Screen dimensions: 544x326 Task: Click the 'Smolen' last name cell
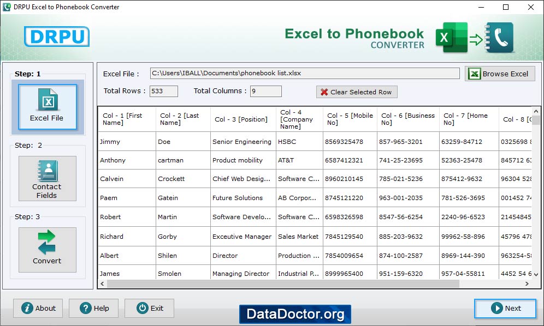tap(183, 272)
